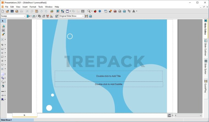The width and height of the screenshot is (209, 122).
Task: Click the paintbrush tool in left toolbar
Action: pyautogui.click(x=3, y=34)
